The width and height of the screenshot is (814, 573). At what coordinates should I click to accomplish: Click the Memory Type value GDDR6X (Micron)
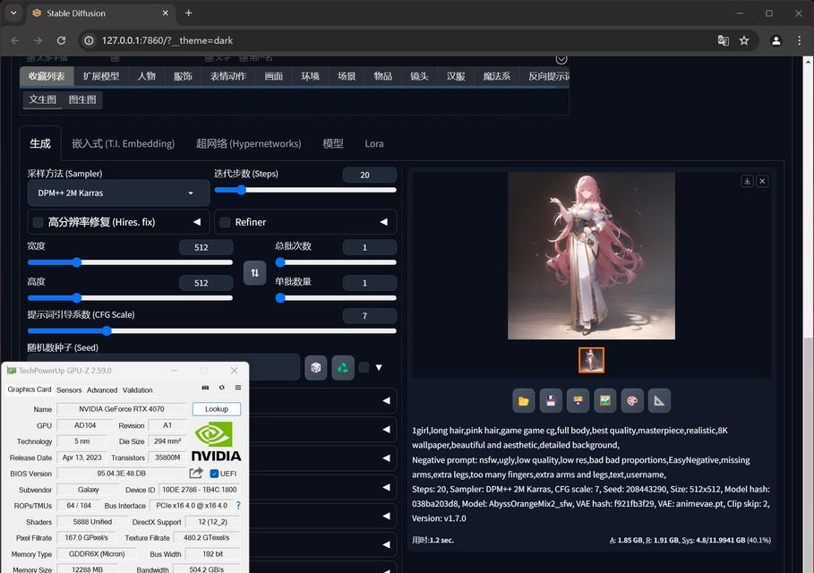tap(97, 554)
